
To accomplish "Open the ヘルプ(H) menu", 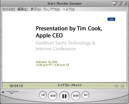I will (69, 9).
